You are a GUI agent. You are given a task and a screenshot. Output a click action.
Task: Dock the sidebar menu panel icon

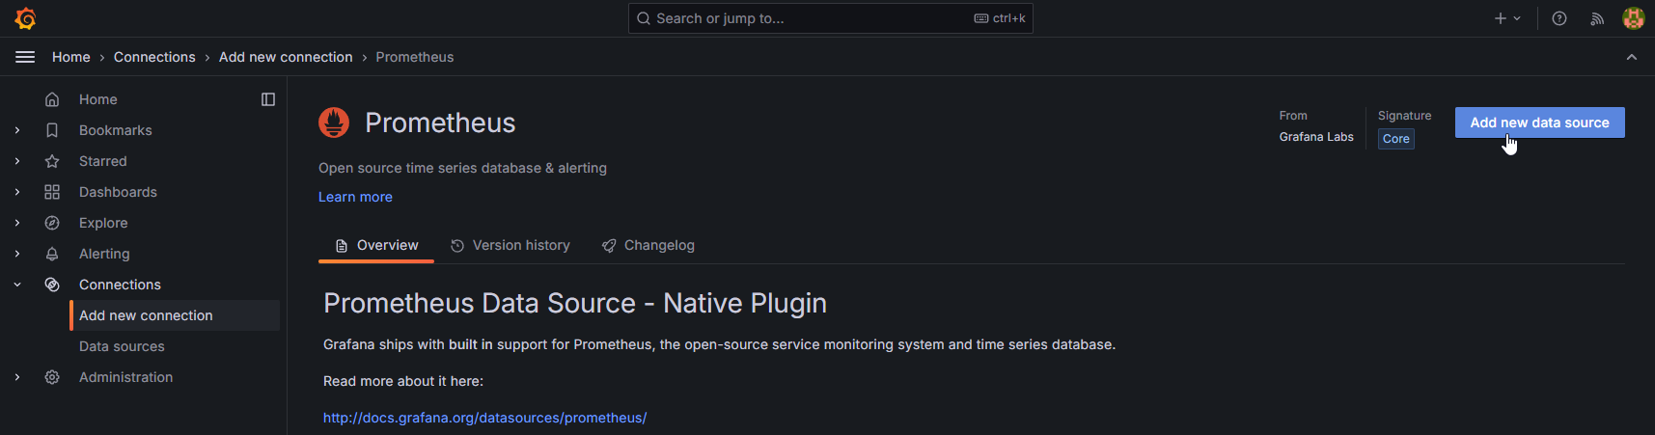(268, 99)
